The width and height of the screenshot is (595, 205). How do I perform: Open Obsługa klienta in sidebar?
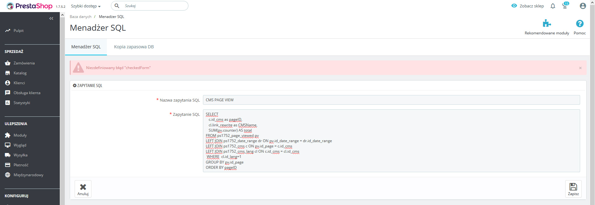pos(27,93)
